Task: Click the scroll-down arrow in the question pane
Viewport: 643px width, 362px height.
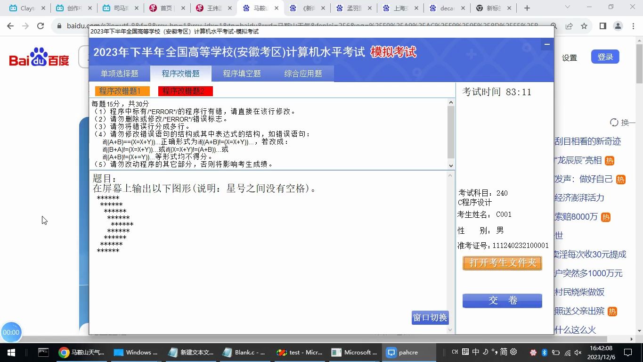Action: click(451, 330)
